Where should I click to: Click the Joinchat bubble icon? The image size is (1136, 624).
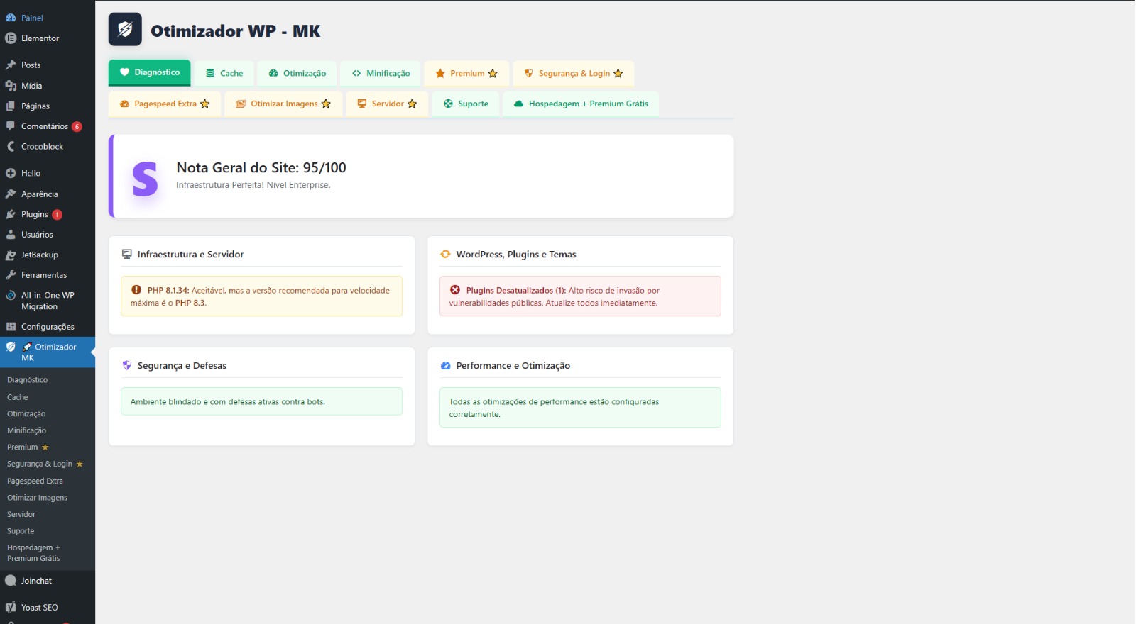[x=11, y=581]
